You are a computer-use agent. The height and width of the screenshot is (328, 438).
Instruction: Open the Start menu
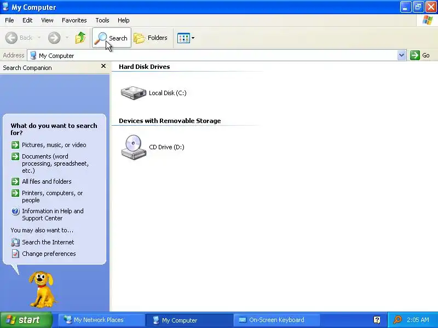pos(26,320)
